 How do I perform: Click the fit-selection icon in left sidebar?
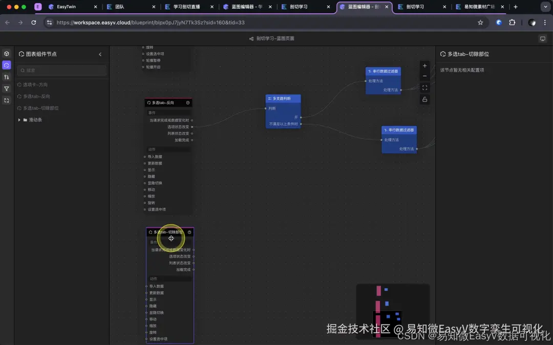click(x=6, y=100)
